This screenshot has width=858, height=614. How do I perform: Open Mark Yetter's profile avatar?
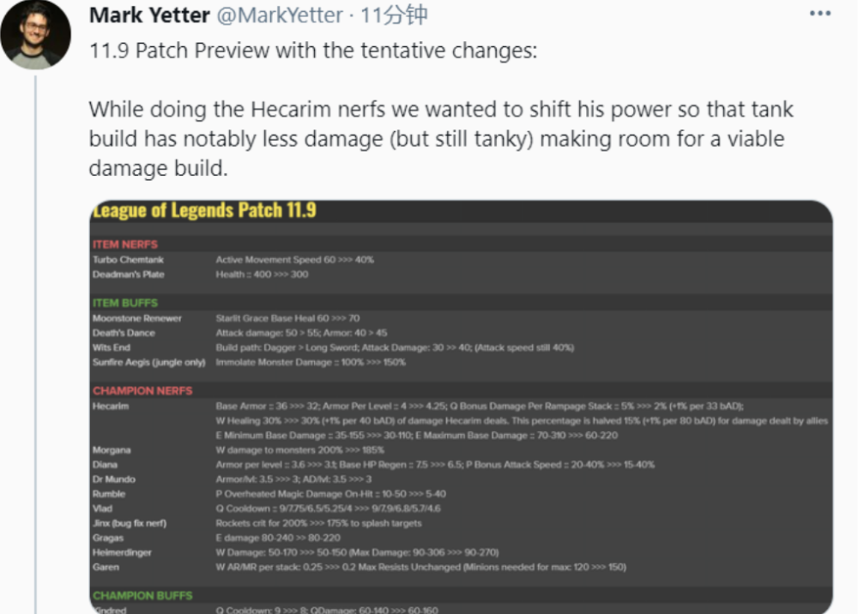click(x=35, y=34)
